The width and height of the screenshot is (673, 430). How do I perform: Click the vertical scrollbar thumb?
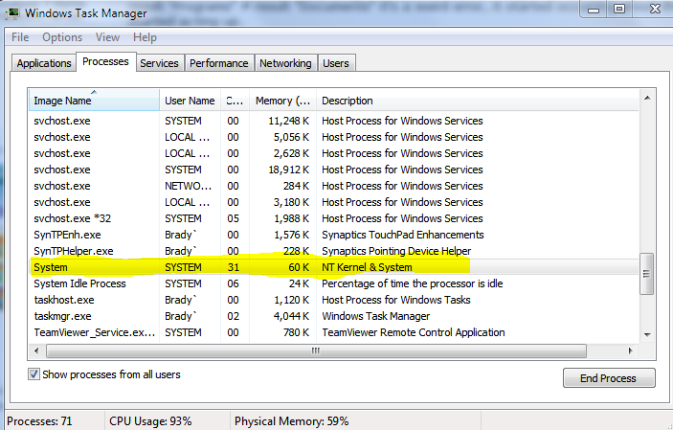[646, 273]
